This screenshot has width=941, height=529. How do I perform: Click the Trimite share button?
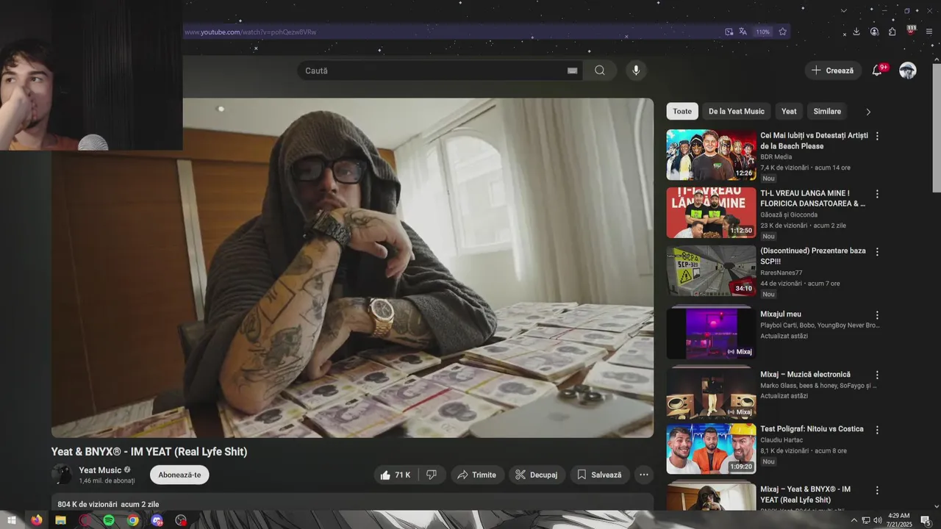[477, 475]
